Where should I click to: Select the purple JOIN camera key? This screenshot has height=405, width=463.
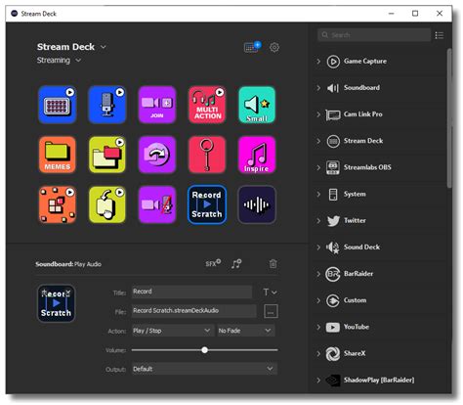157,105
